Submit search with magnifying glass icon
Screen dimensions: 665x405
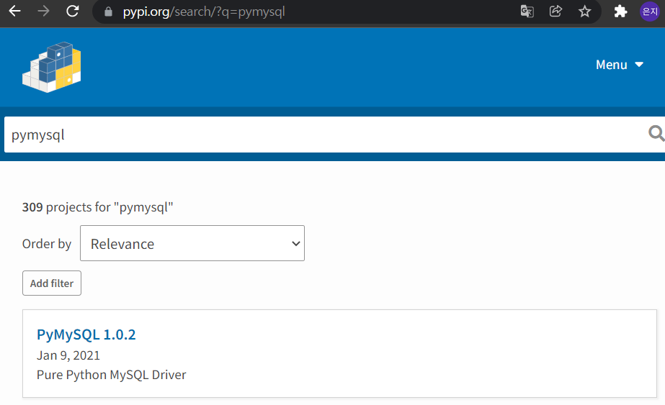656,134
